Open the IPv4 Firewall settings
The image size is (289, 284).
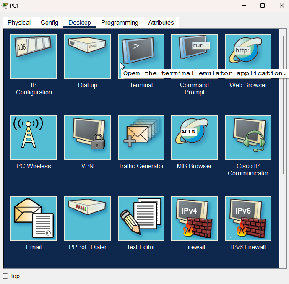194,219
